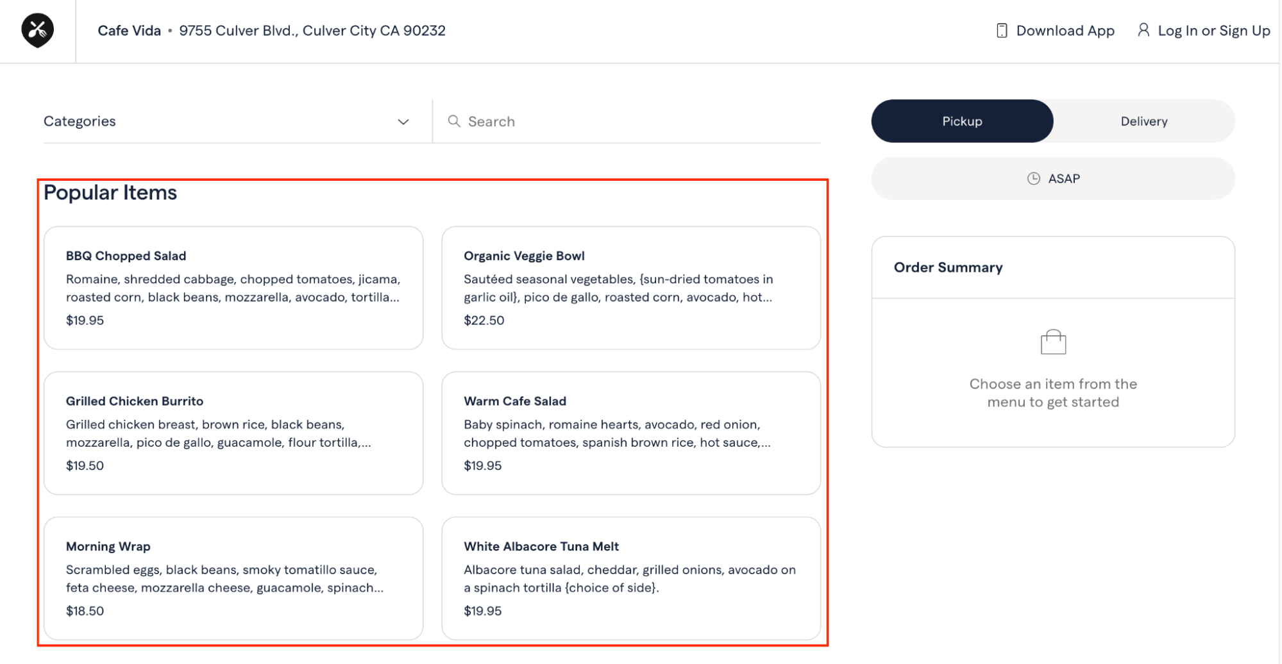Add the White Albacore Tuna Melt
Image resolution: width=1282 pixels, height=664 pixels.
tap(630, 578)
